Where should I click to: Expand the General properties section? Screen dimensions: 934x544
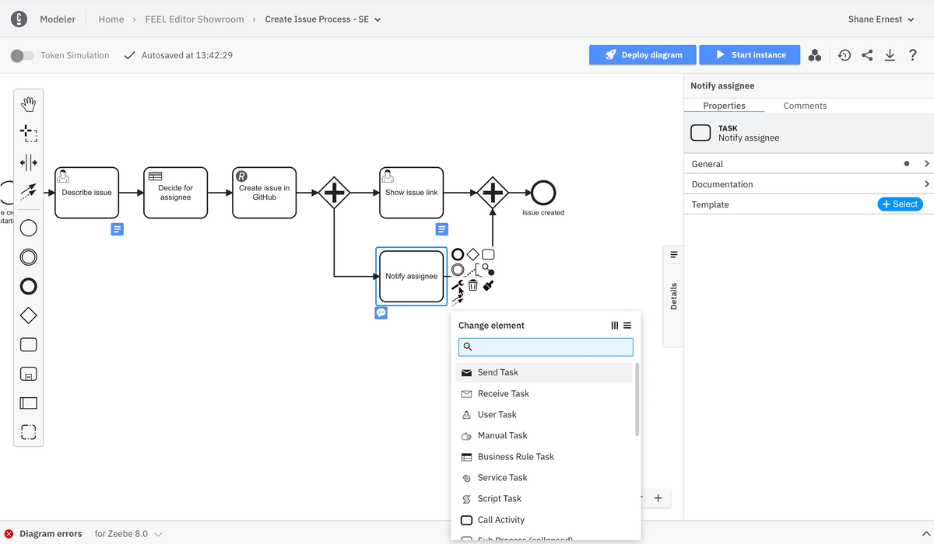(809, 164)
